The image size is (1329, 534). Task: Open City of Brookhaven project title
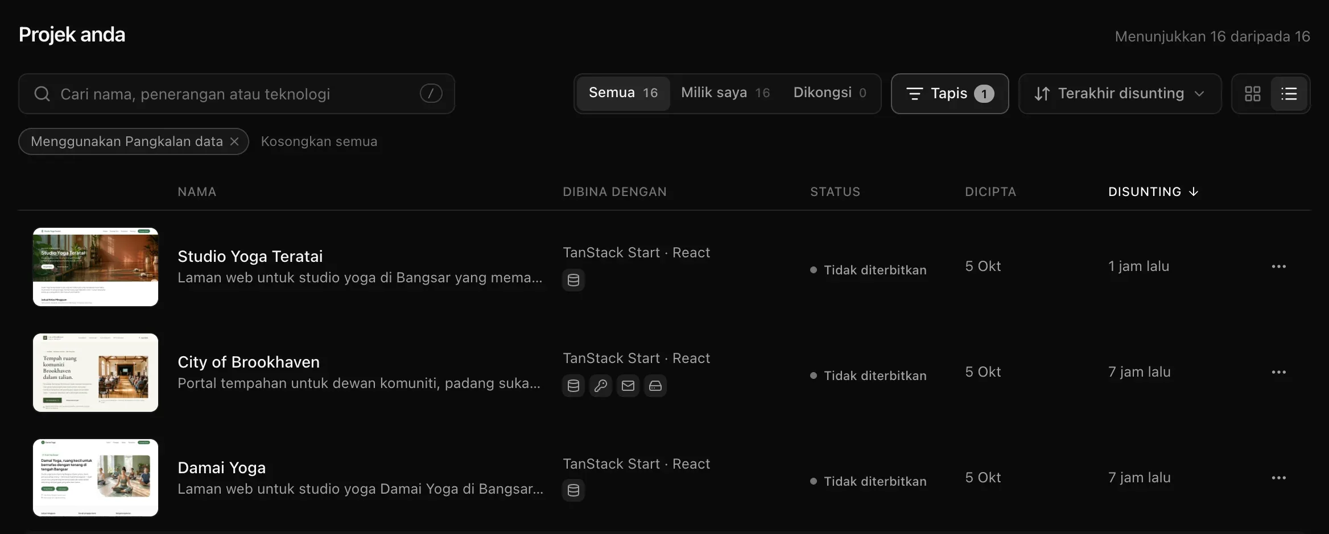pos(249,362)
